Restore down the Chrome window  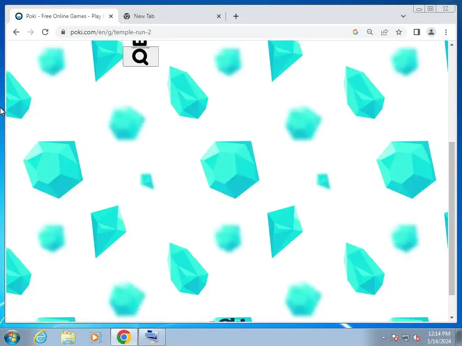430,9
